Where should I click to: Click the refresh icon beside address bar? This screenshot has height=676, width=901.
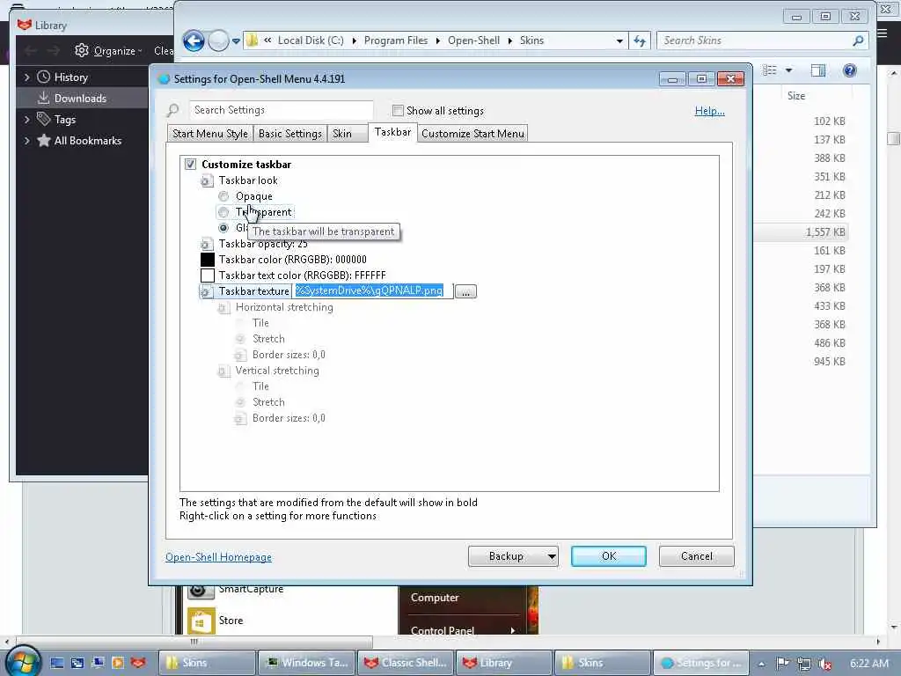tap(640, 40)
